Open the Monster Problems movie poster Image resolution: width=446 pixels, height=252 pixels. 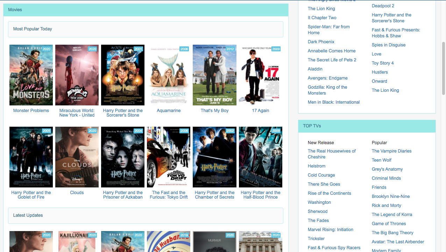[x=31, y=75]
